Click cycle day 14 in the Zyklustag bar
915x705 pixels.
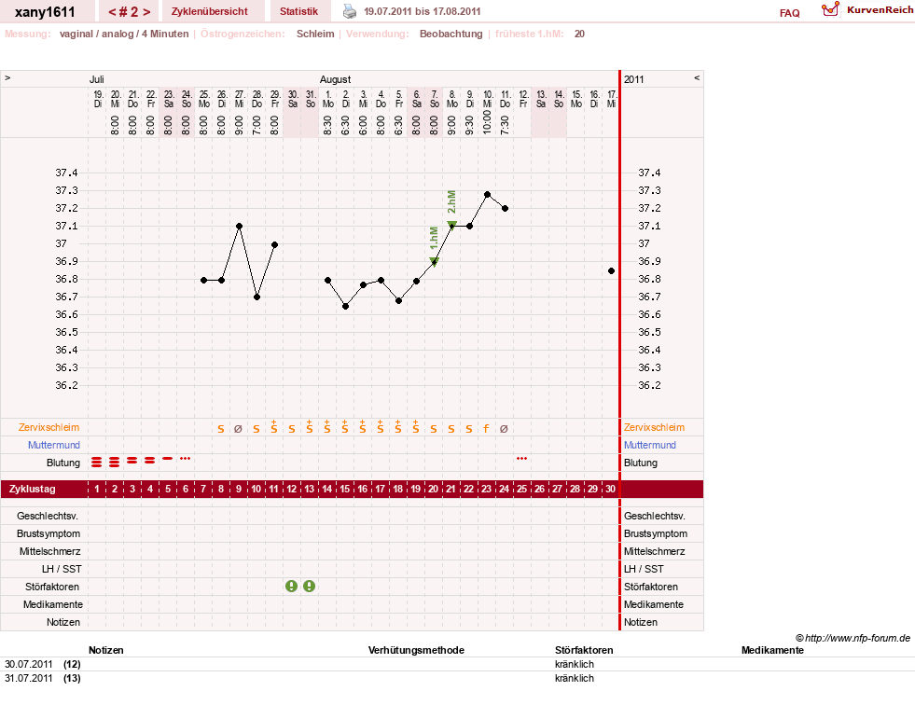326,489
